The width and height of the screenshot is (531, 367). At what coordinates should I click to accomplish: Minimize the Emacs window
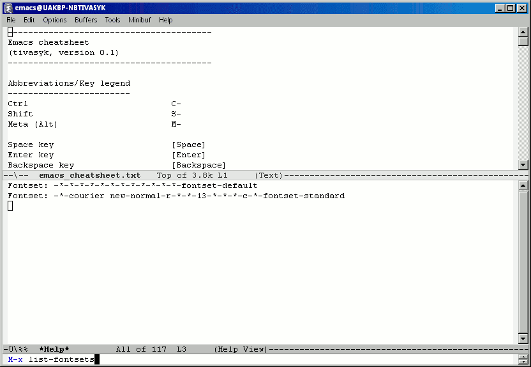point(500,8)
